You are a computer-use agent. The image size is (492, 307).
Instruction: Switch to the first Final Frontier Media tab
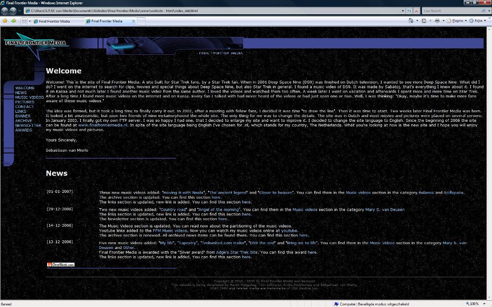pyautogui.click(x=58, y=21)
